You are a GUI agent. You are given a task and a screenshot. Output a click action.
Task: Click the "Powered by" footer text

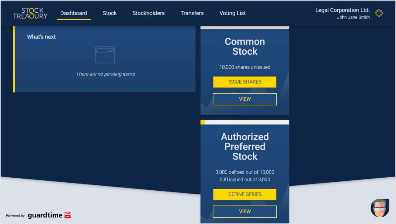[x=15, y=216]
